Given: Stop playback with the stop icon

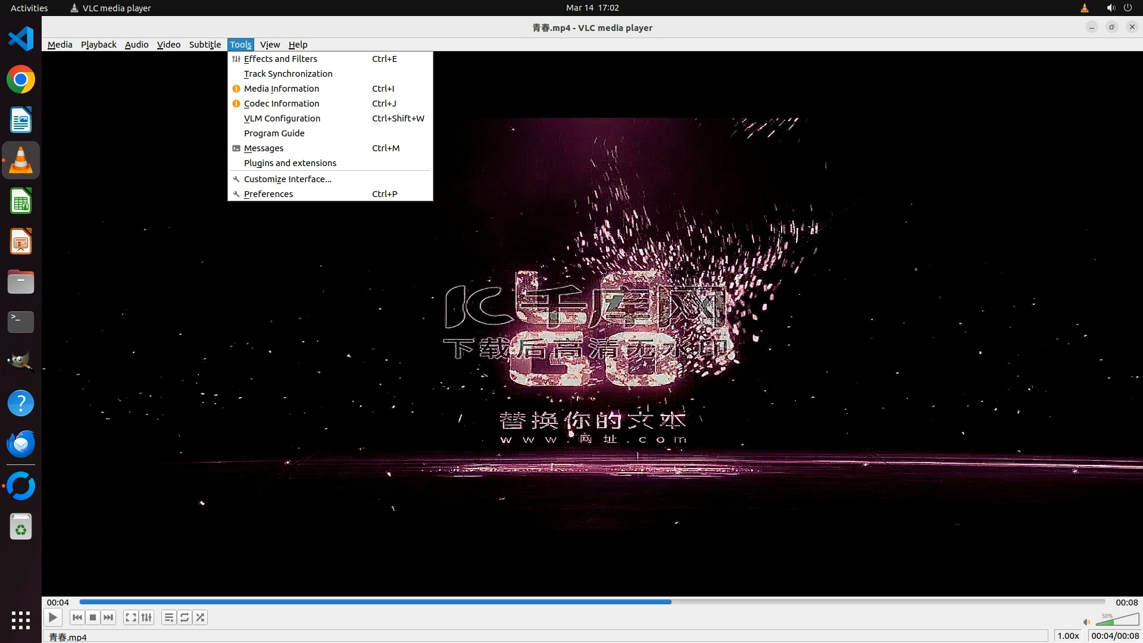Looking at the screenshot, I should [93, 617].
